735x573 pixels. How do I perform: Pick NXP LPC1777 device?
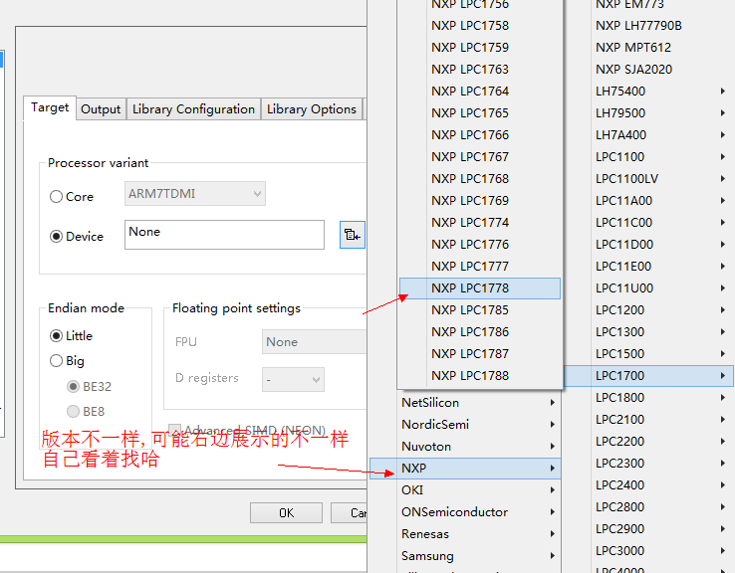(x=480, y=266)
